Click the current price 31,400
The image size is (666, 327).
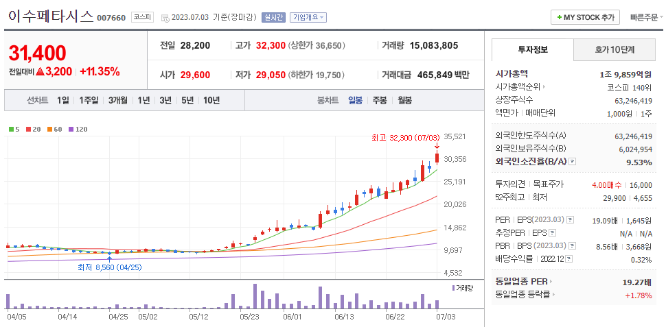(x=37, y=53)
